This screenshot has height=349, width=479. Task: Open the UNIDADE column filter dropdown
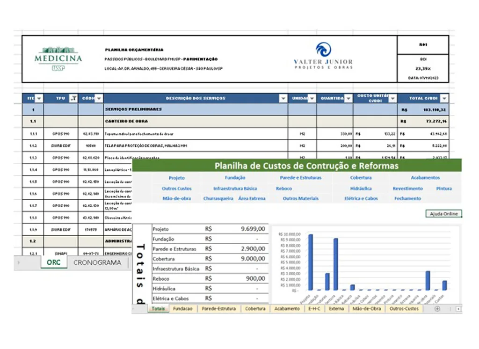(312, 98)
